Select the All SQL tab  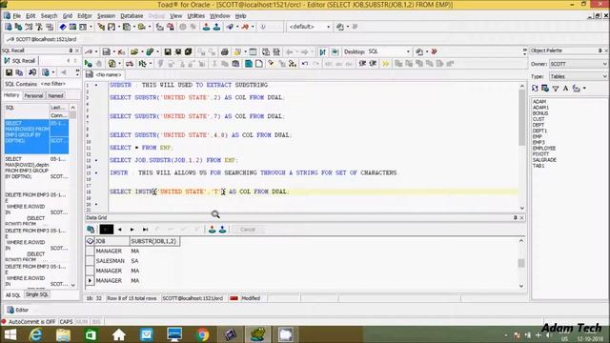pos(12,295)
